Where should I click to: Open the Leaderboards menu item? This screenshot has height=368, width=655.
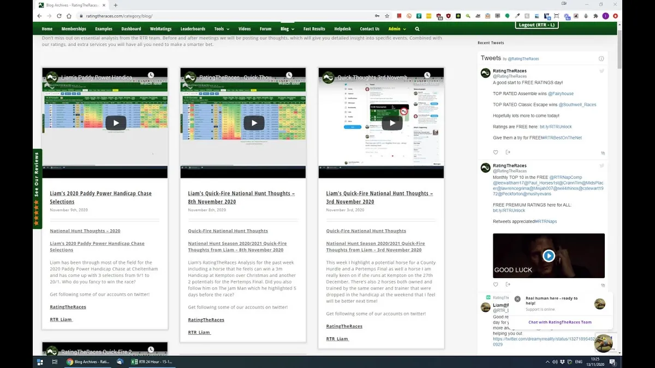click(x=193, y=29)
